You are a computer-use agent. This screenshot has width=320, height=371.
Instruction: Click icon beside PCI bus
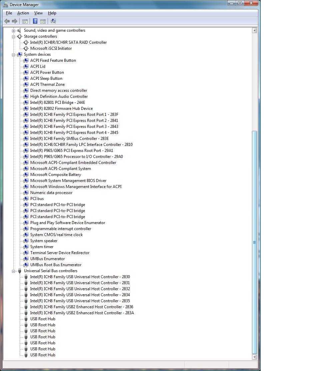[x=26, y=199]
